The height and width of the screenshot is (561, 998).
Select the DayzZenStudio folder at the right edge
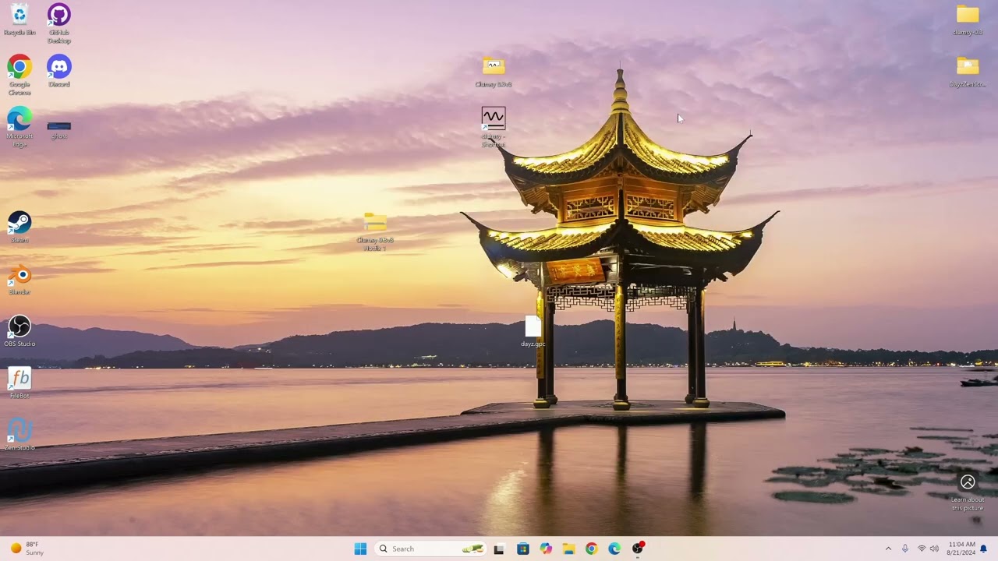point(968,71)
